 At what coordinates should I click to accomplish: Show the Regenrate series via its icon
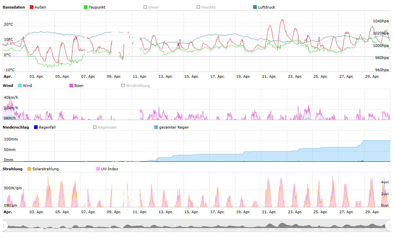[x=95, y=127]
